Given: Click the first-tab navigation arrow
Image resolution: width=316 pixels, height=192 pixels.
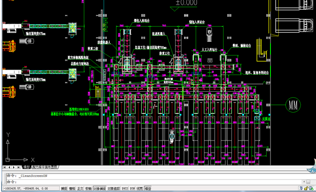Looking at the screenshot, I should pyautogui.click(x=4, y=167).
